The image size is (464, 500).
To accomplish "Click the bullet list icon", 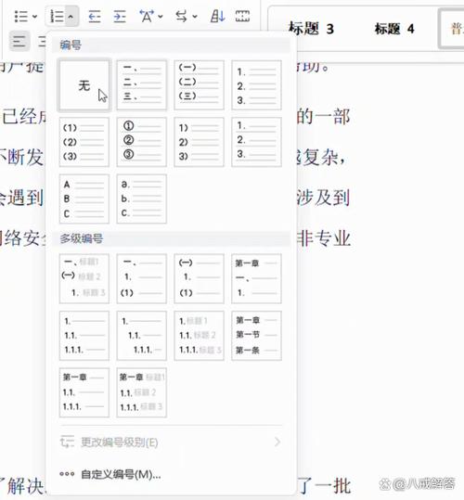I will click(21, 17).
